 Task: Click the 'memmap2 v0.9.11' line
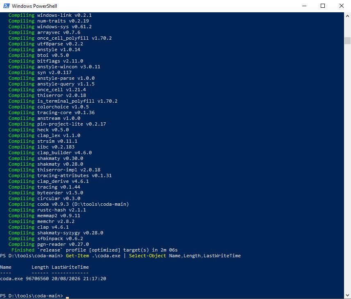[44, 216]
